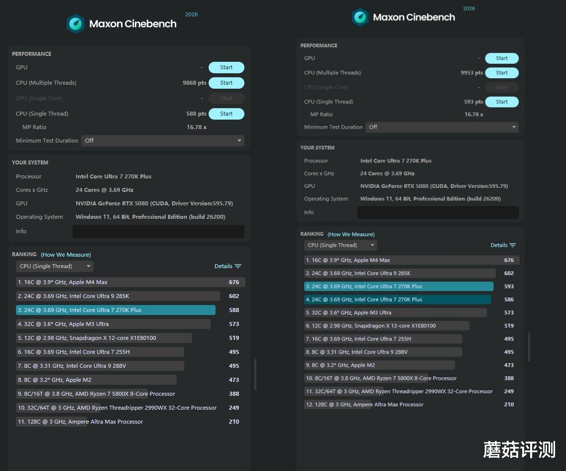Image resolution: width=566 pixels, height=471 pixels.
Task: Click 24 Cores @ 3.69 GHz, left window
Action: coord(105,190)
